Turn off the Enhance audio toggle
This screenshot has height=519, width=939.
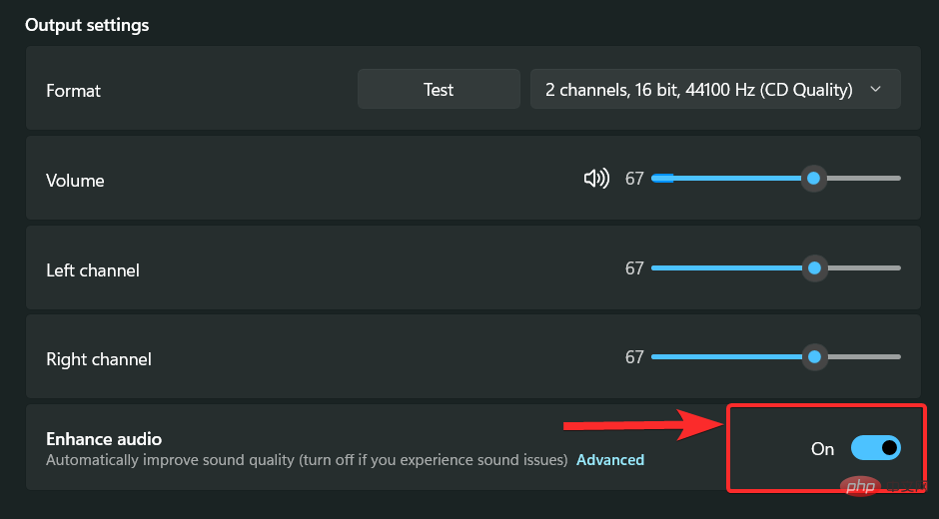[876, 448]
